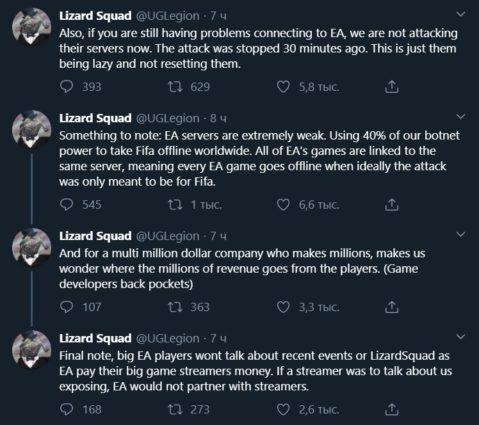Image resolution: width=479 pixels, height=425 pixels.
Task: Retweet the tweet showing 1 тыс. retweets
Action: pyautogui.click(x=175, y=205)
